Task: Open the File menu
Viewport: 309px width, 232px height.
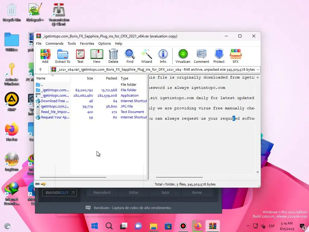Action: pyautogui.click(x=39, y=43)
